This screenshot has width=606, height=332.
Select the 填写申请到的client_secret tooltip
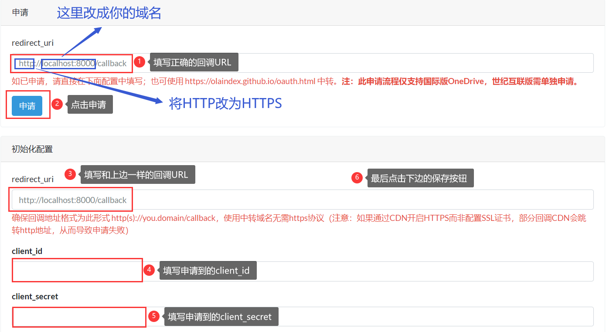221,316
